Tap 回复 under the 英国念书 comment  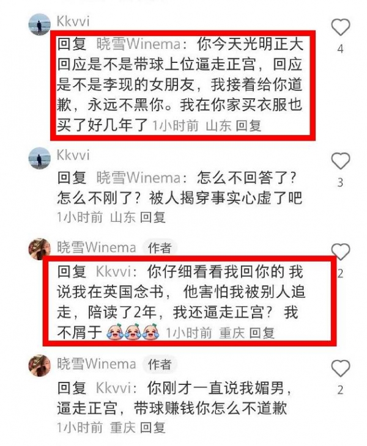click(x=262, y=333)
